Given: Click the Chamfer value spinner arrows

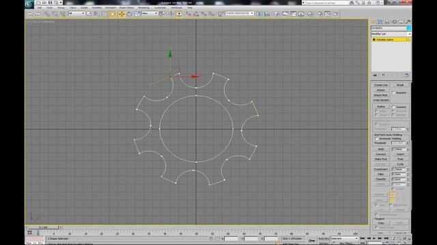Looking at the screenshot, I should (x=408, y=180).
